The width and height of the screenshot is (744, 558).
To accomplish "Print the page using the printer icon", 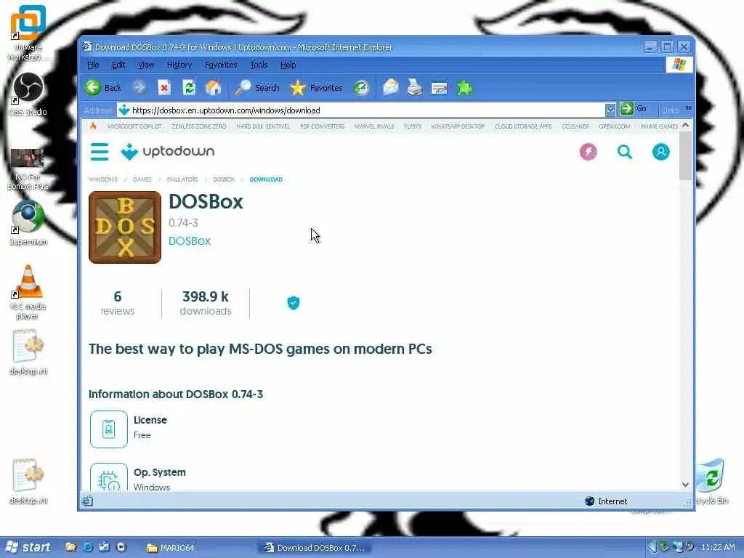I will pyautogui.click(x=415, y=88).
